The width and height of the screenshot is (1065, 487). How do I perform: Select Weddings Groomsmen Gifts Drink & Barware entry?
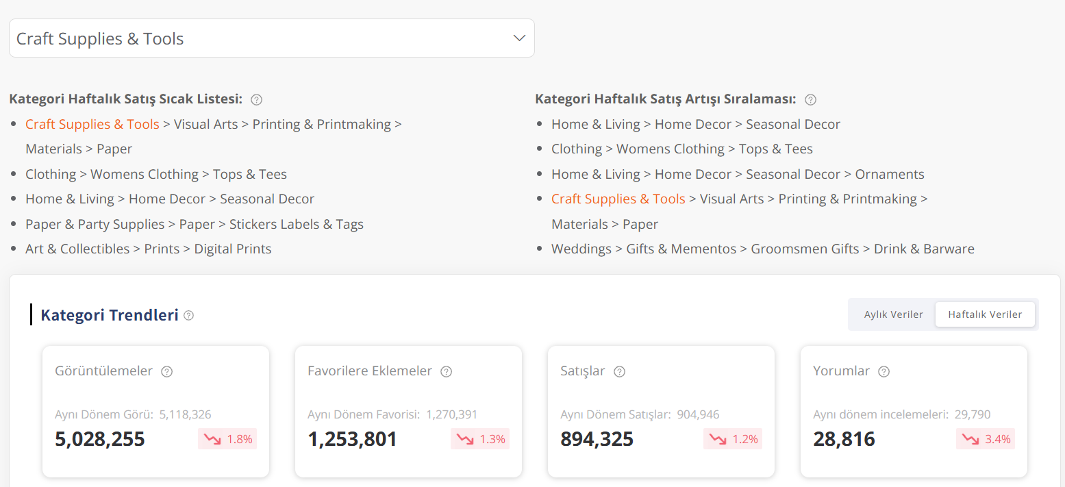pyautogui.click(x=762, y=249)
